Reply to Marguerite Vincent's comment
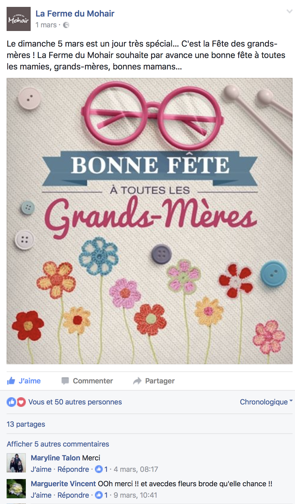 (x=73, y=495)
